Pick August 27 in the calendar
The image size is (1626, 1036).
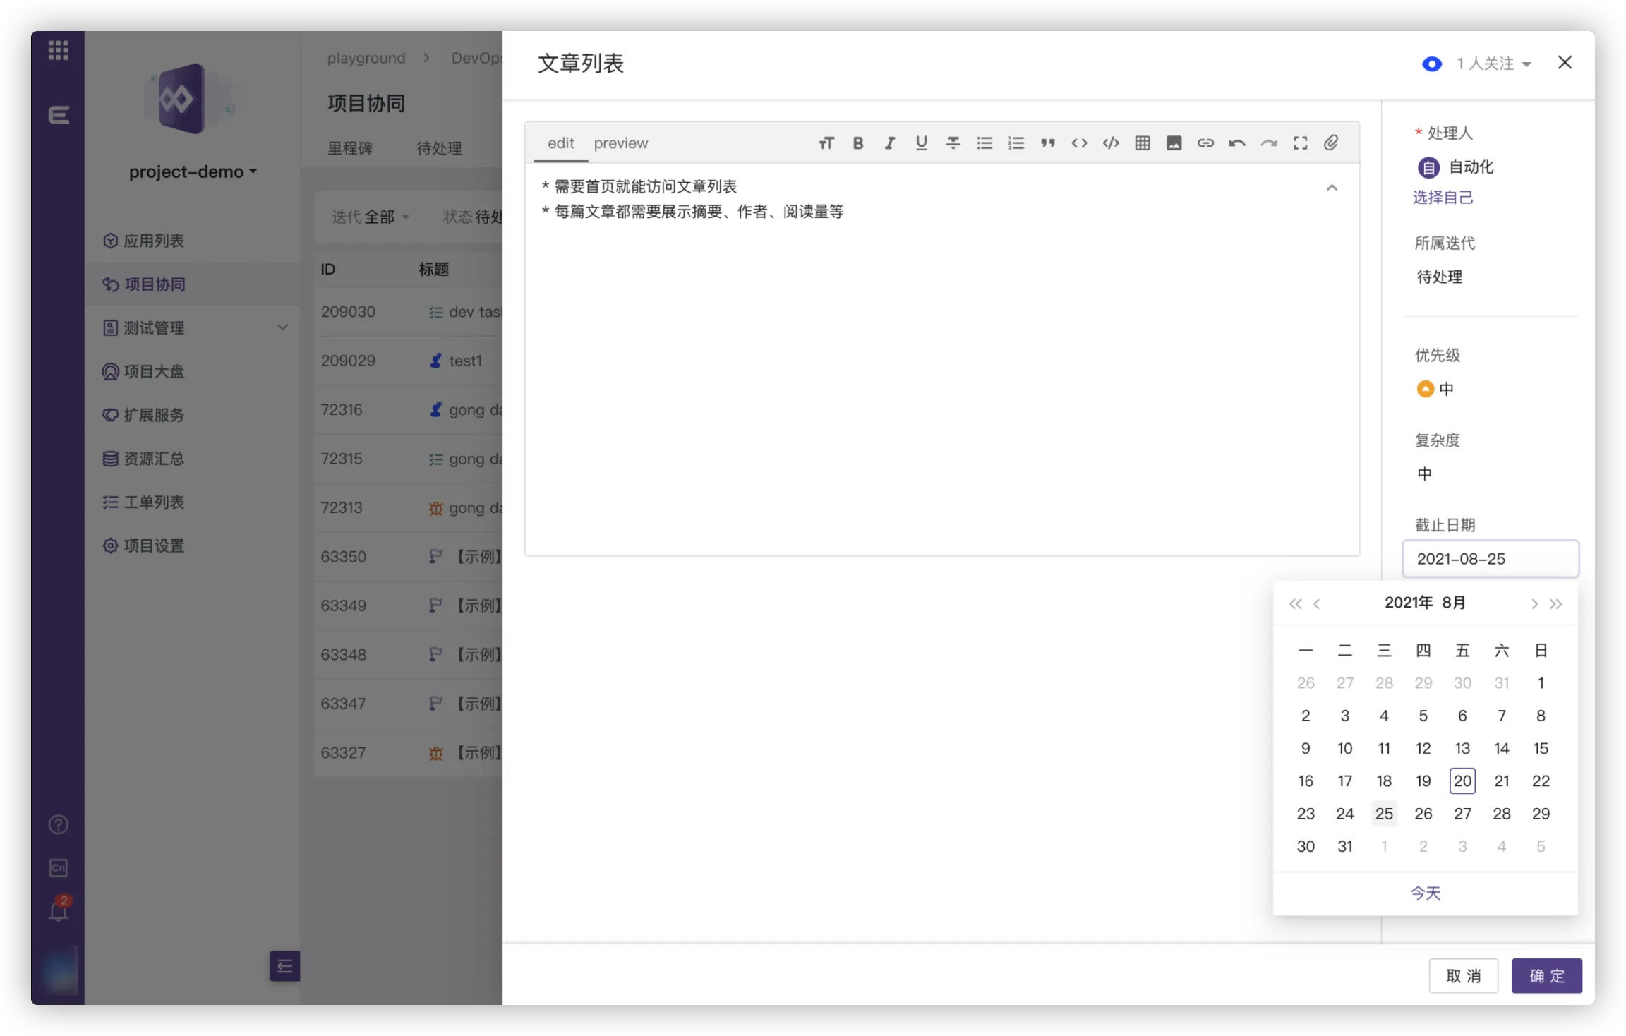point(1462,814)
